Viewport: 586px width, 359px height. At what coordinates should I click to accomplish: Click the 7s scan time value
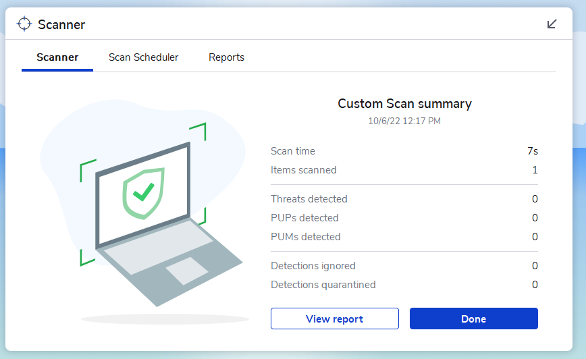click(533, 151)
